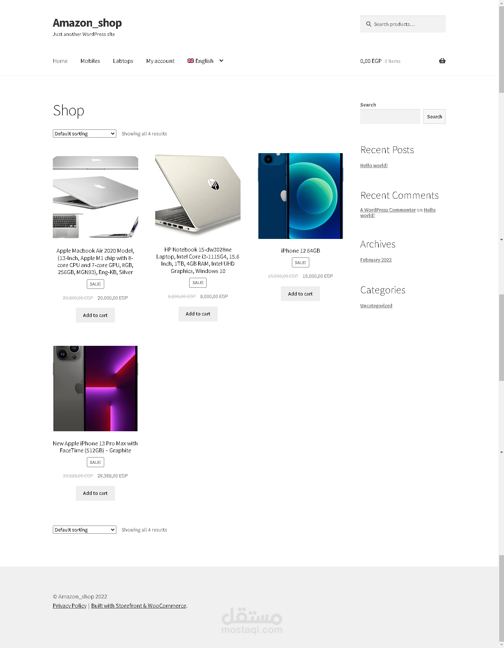Go to the Home menu item
The image size is (504, 648).
[60, 61]
